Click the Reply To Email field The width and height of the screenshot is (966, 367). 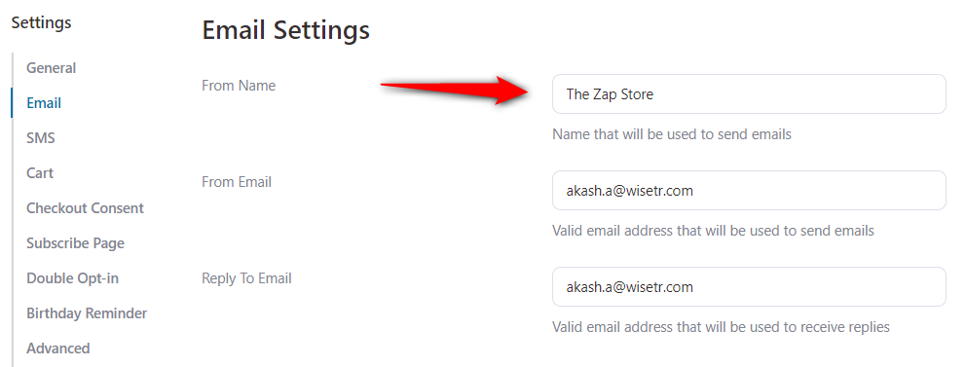click(x=749, y=286)
